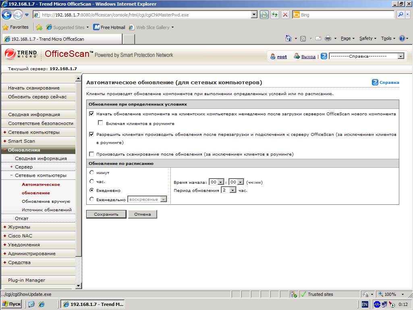Screen dimensions: 413x310
Task: Select the 'час.' radio button
Action: (x=91, y=181)
